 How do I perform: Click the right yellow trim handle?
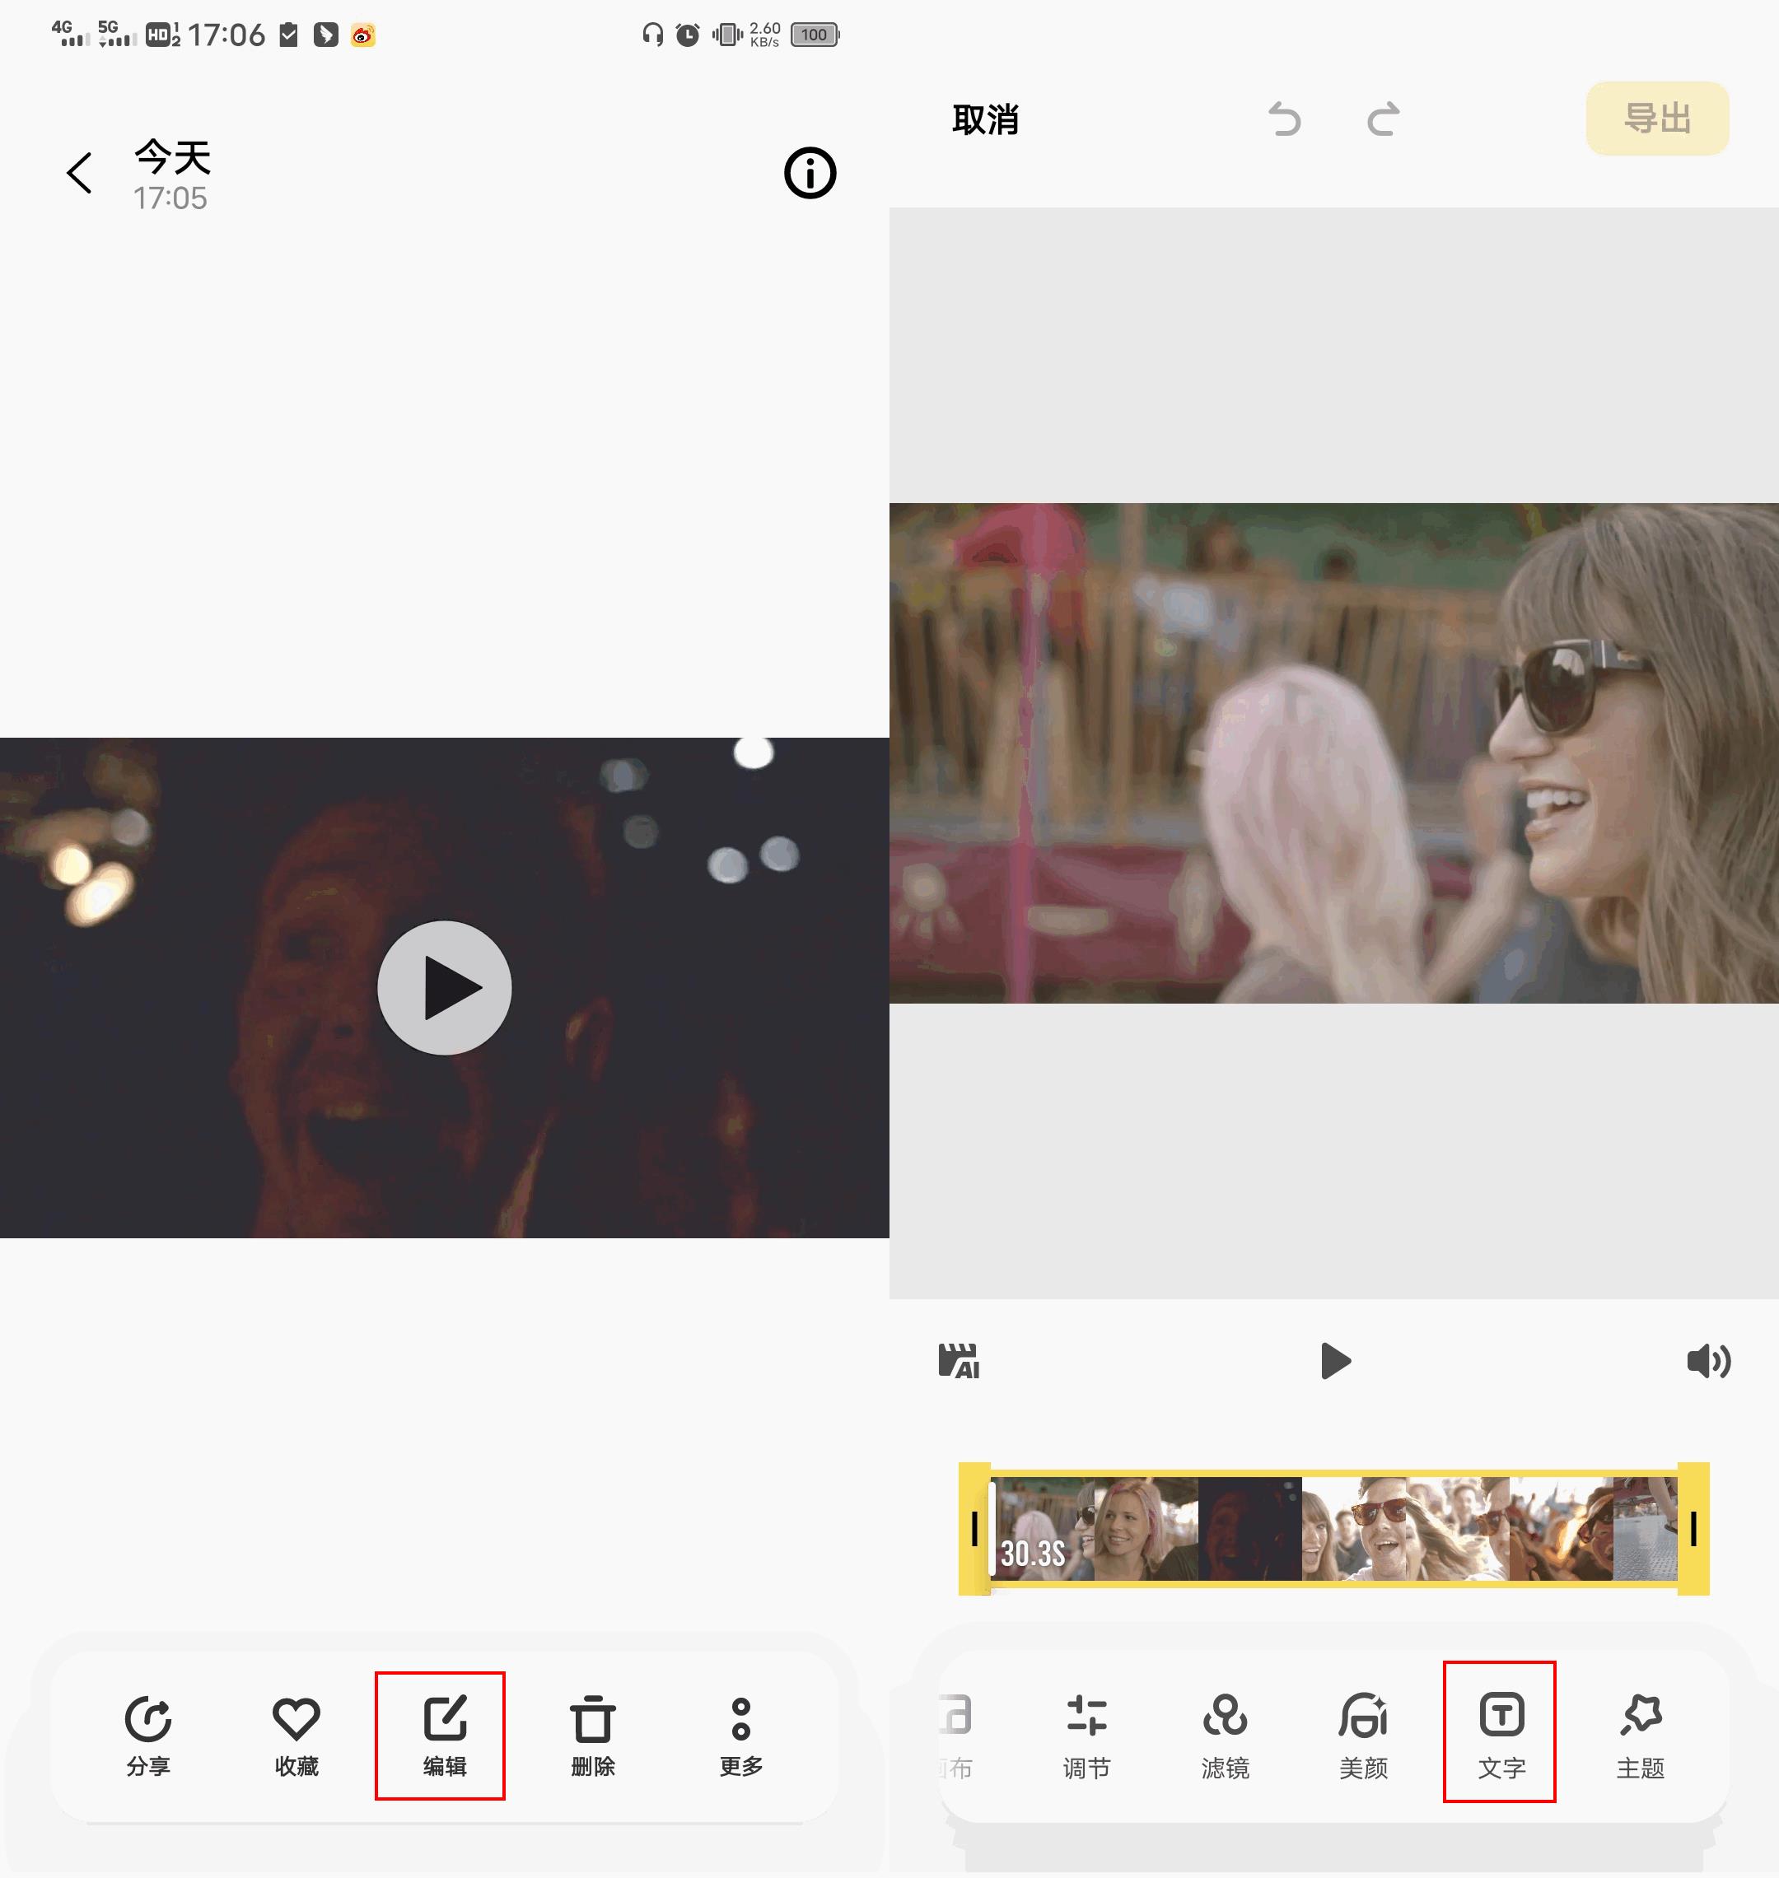(x=1693, y=1528)
